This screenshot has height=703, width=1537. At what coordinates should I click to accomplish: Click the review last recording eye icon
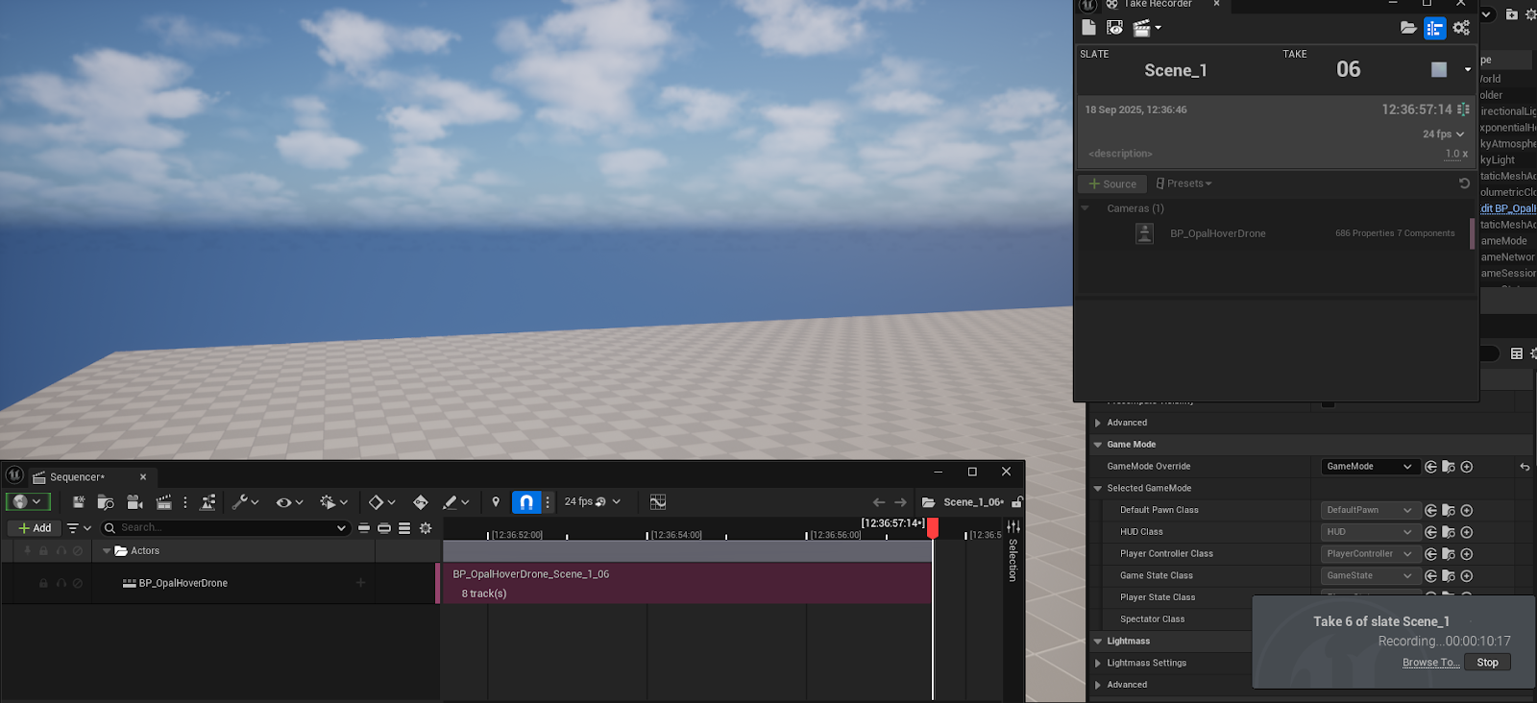pyautogui.click(x=1114, y=28)
